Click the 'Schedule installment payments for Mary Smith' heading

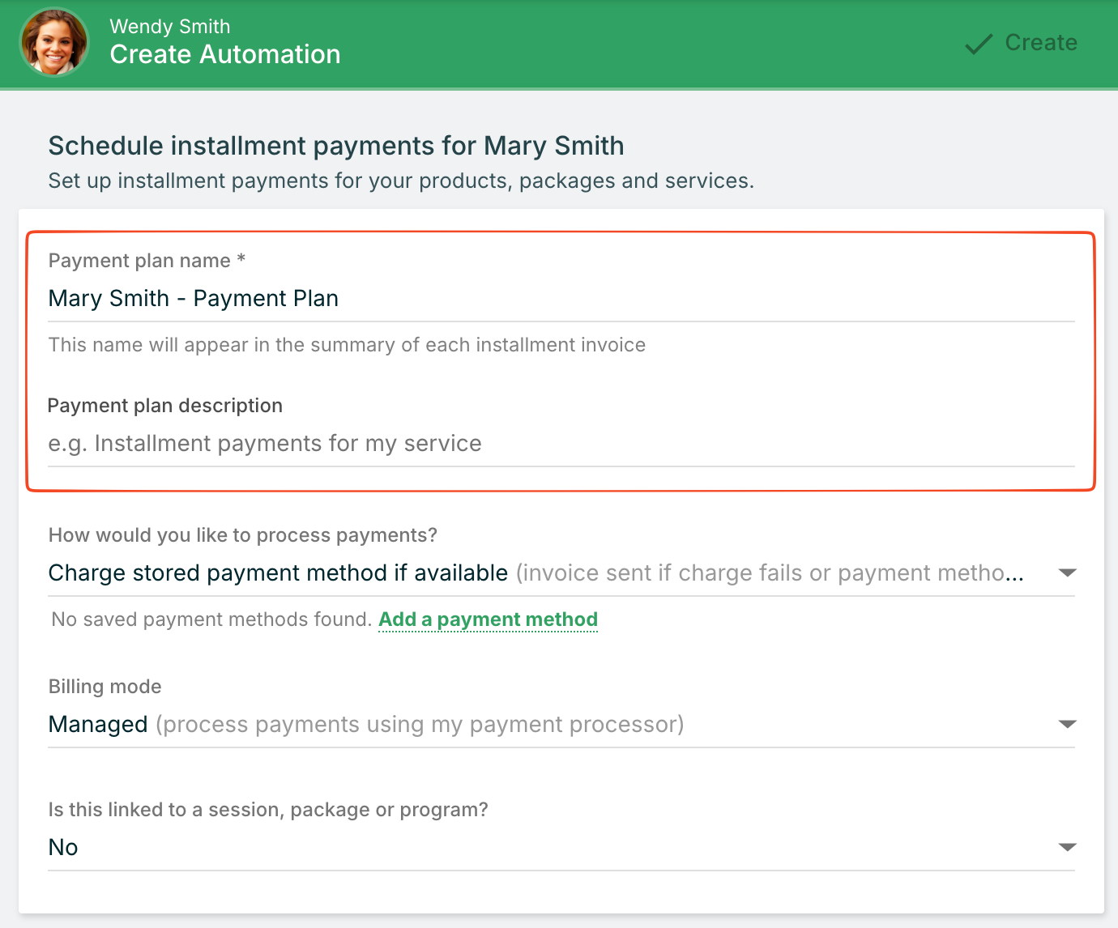click(336, 146)
